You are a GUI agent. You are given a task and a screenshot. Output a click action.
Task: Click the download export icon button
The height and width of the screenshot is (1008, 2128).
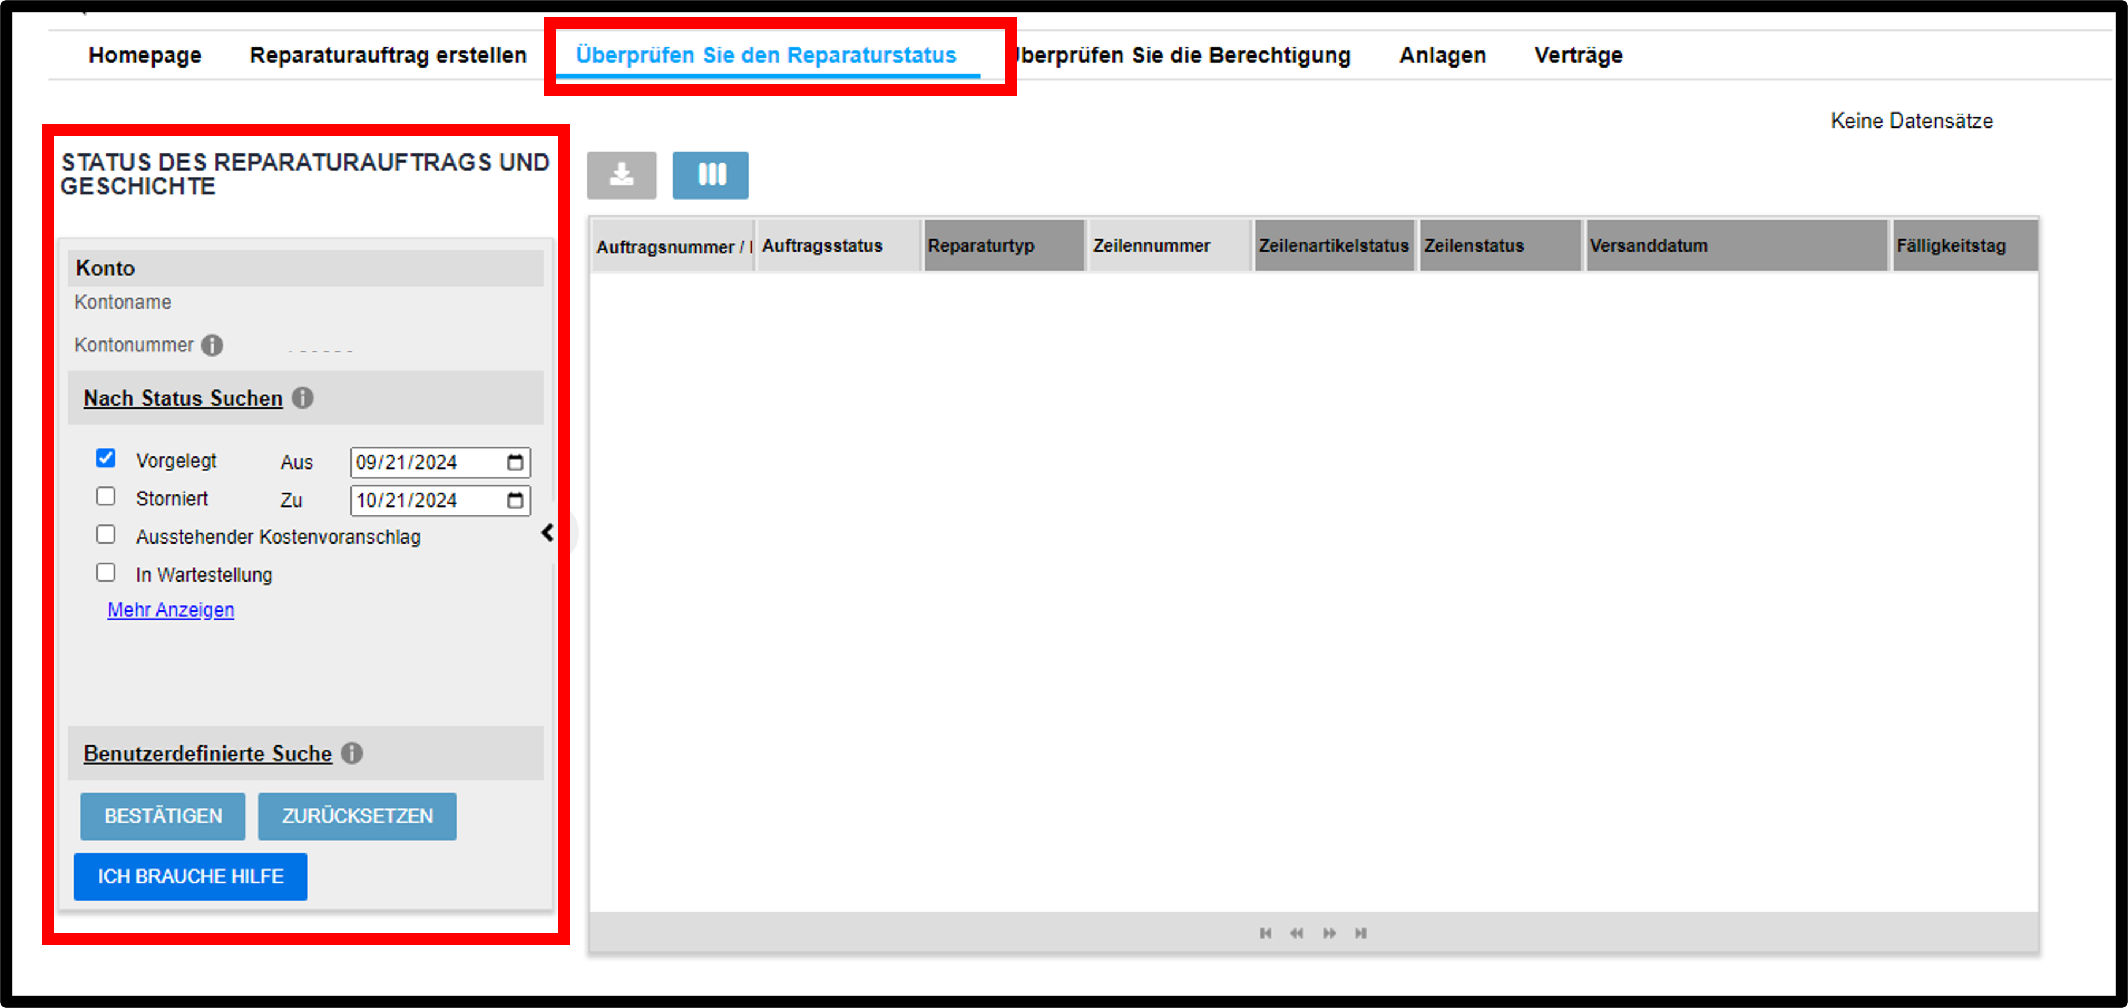pos(621,175)
